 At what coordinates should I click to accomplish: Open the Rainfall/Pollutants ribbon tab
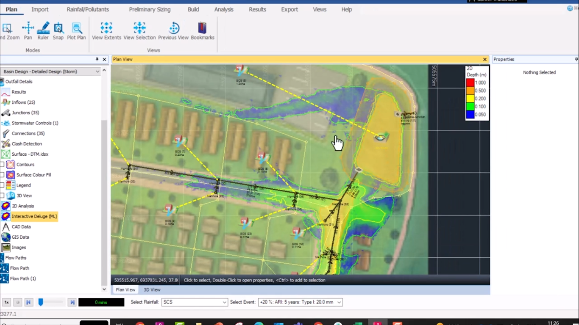click(88, 9)
